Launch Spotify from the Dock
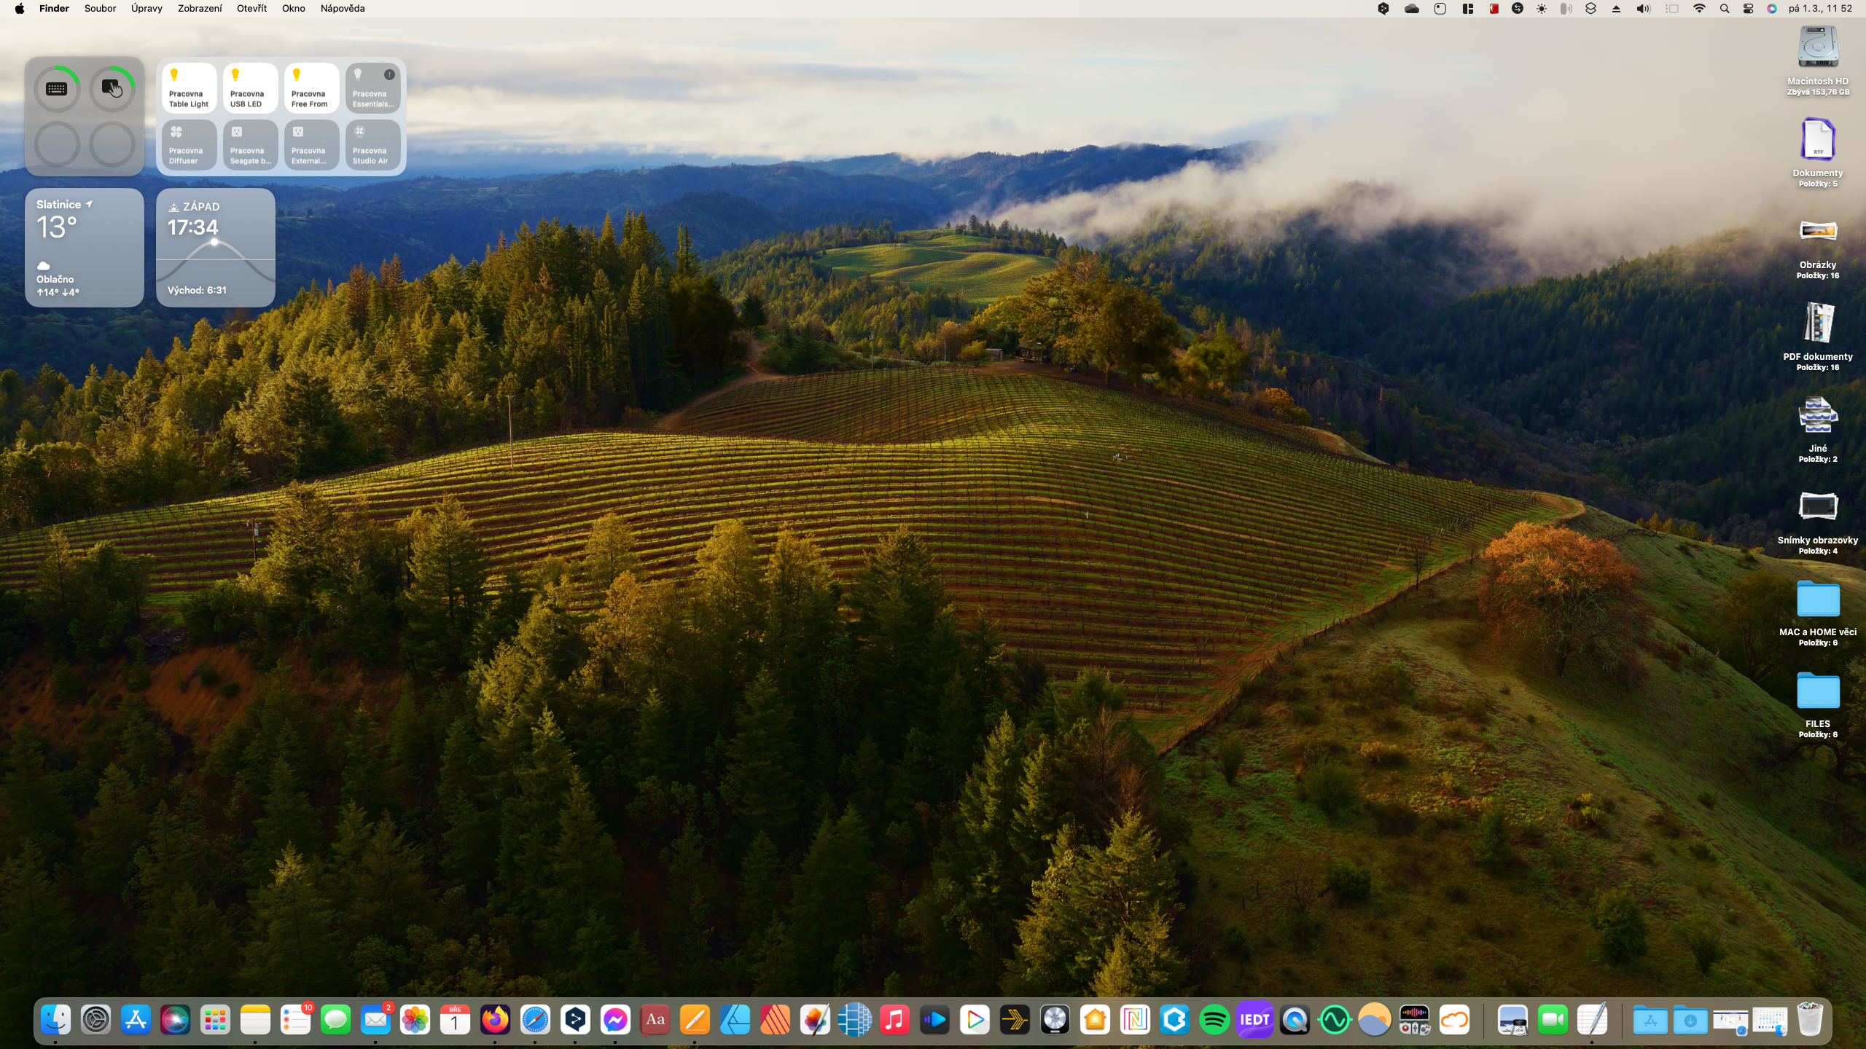Viewport: 1866px width, 1049px height. pyautogui.click(x=1214, y=1020)
